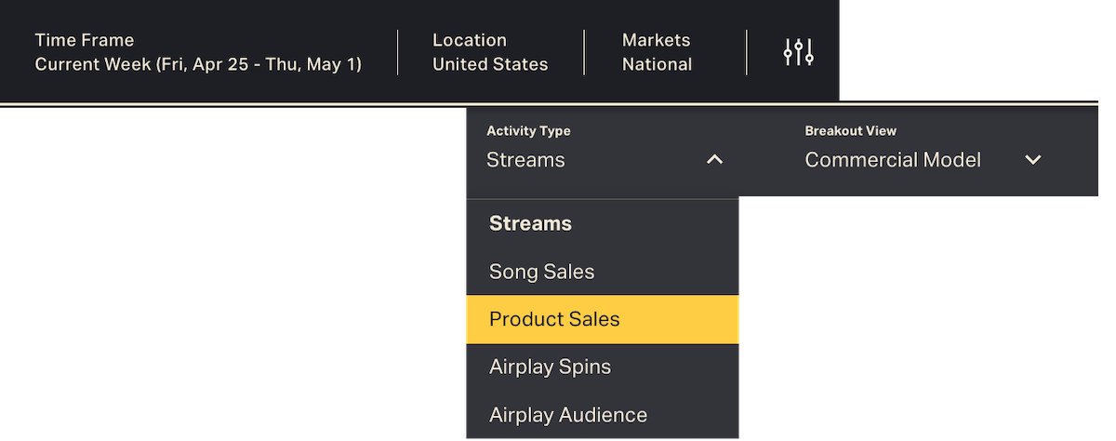
Task: Change the United States location value
Action: 490,64
